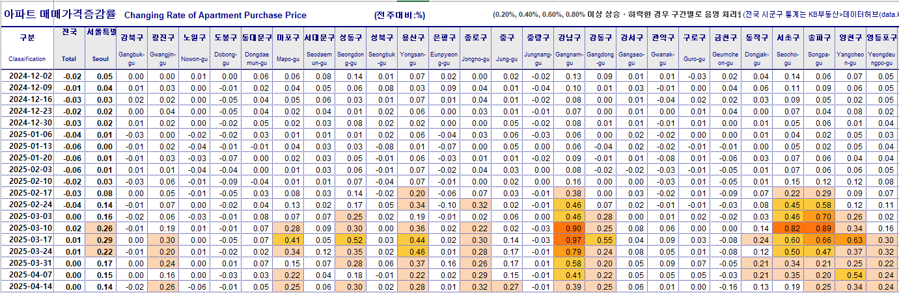
Task: Click the 마포구 Mapo-gu column header
Action: [288, 47]
